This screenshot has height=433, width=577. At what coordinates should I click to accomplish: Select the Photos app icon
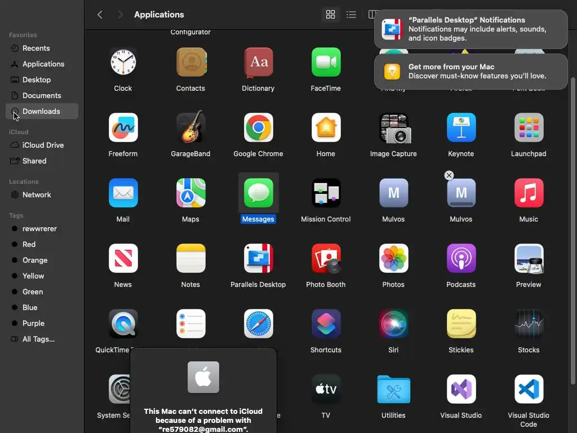tap(393, 258)
